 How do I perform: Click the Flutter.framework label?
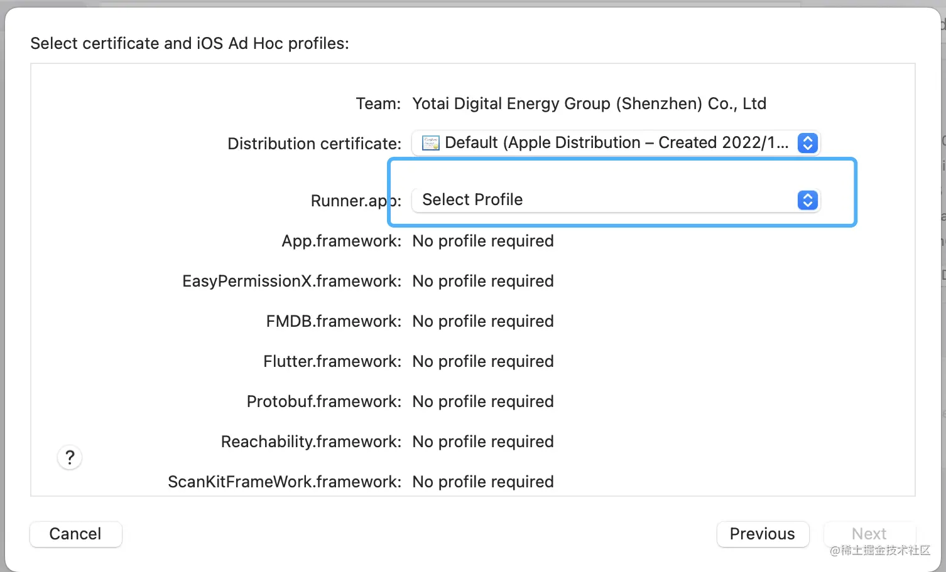pyautogui.click(x=332, y=361)
